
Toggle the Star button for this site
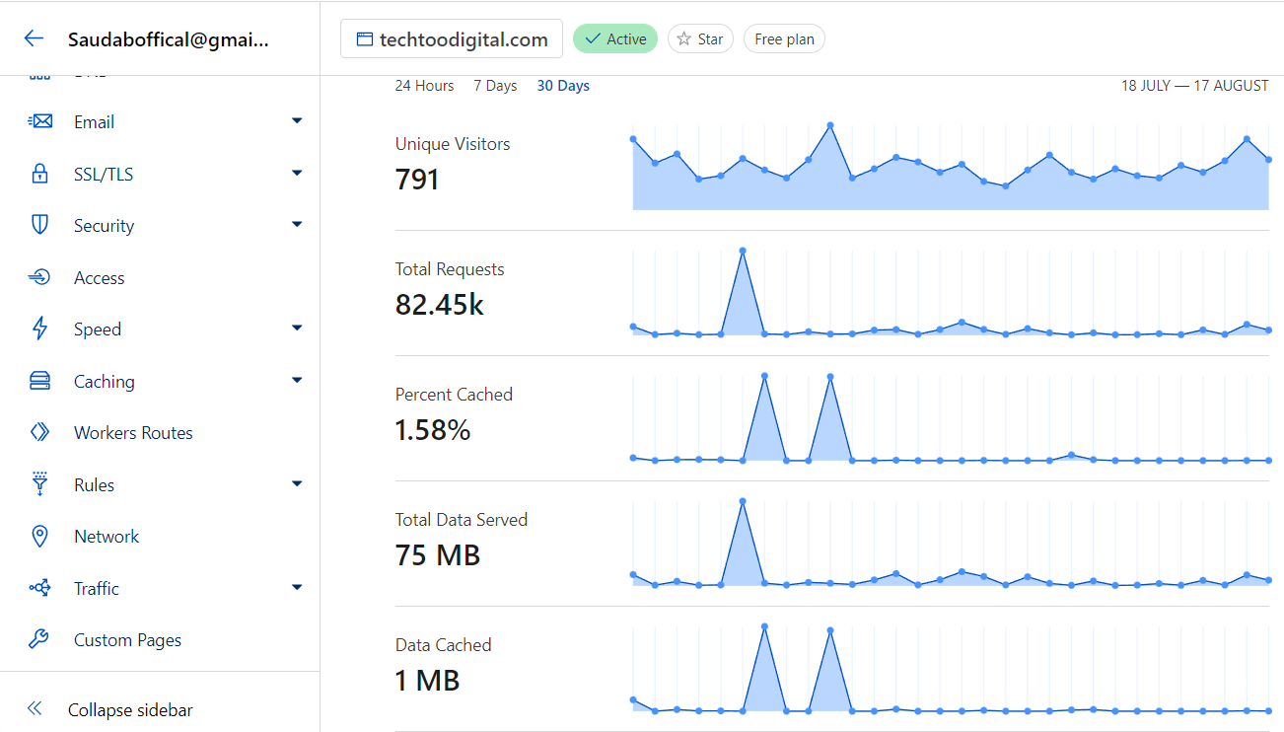point(700,39)
